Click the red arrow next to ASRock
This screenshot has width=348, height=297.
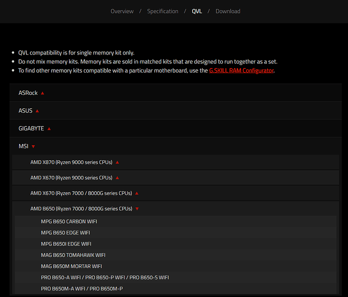tap(42, 93)
